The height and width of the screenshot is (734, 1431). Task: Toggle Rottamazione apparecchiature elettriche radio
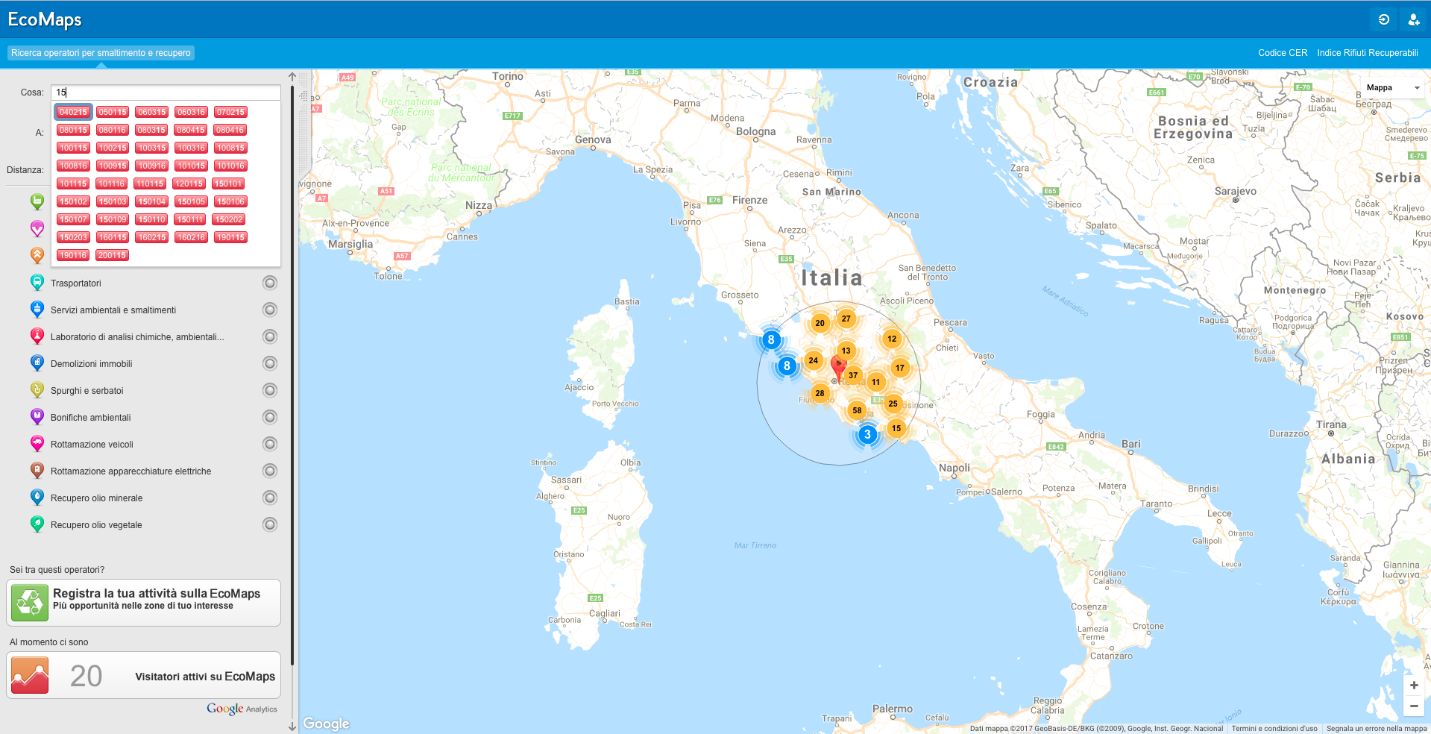(270, 471)
